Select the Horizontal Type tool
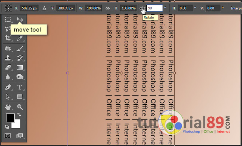Image resolution: width=242 pixels, height=146 pixels. coord(20,87)
